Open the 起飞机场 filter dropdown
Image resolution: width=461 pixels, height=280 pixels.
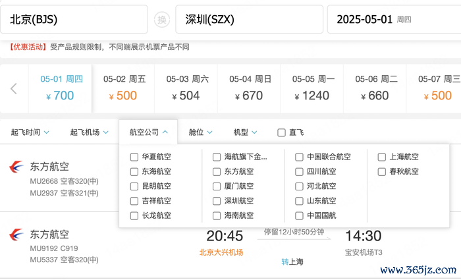point(89,132)
